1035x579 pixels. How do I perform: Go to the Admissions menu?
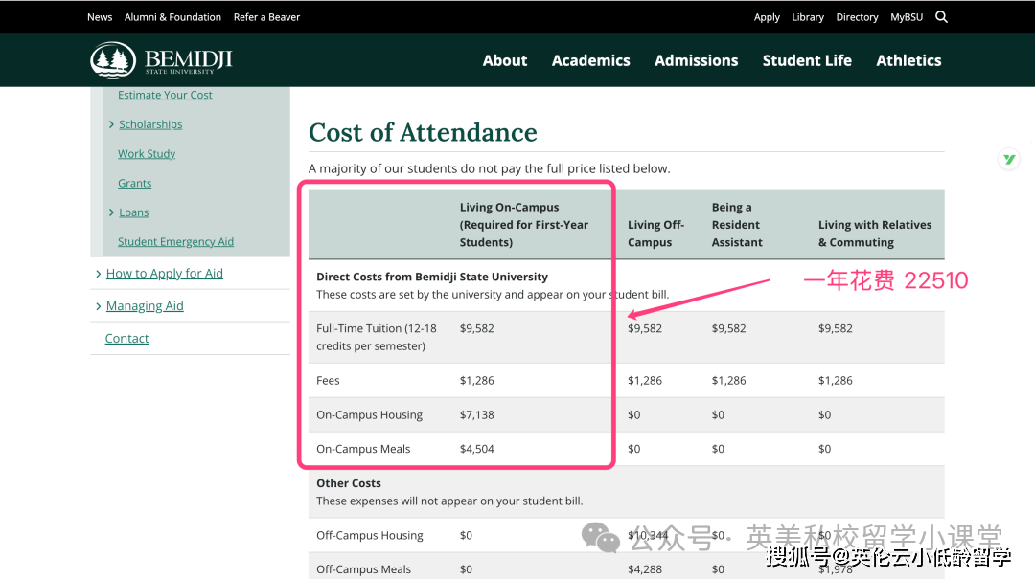pyautogui.click(x=696, y=60)
